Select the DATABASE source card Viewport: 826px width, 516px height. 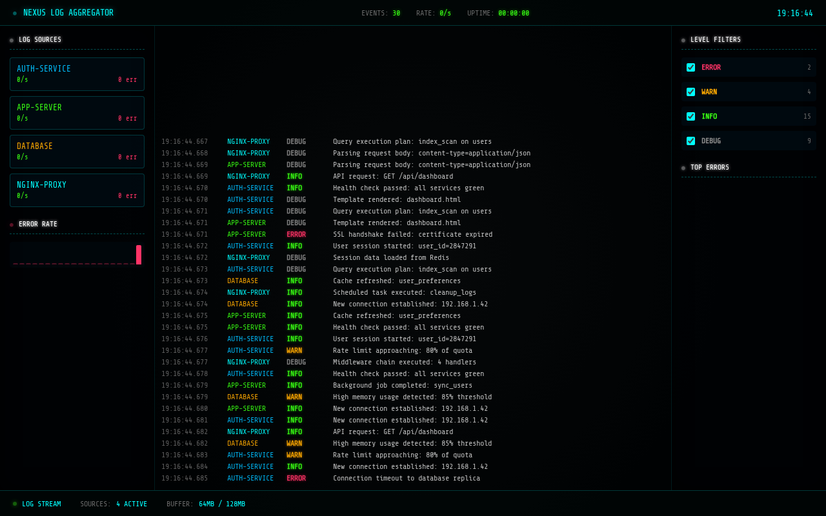77,151
